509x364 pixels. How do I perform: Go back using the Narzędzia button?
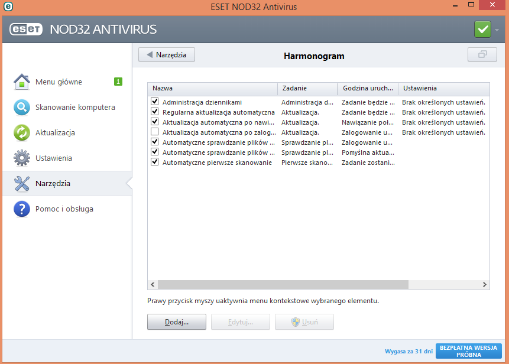[167, 54]
